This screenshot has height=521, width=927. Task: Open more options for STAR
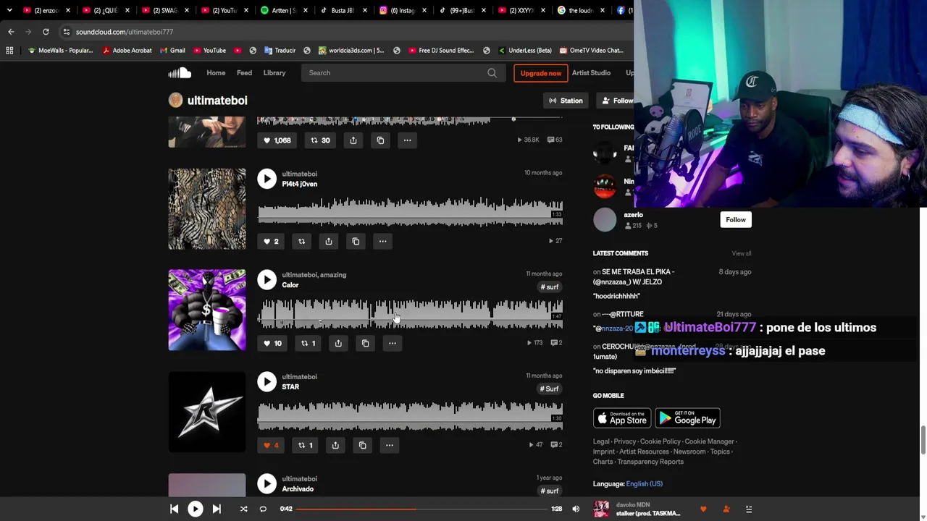[x=389, y=445]
